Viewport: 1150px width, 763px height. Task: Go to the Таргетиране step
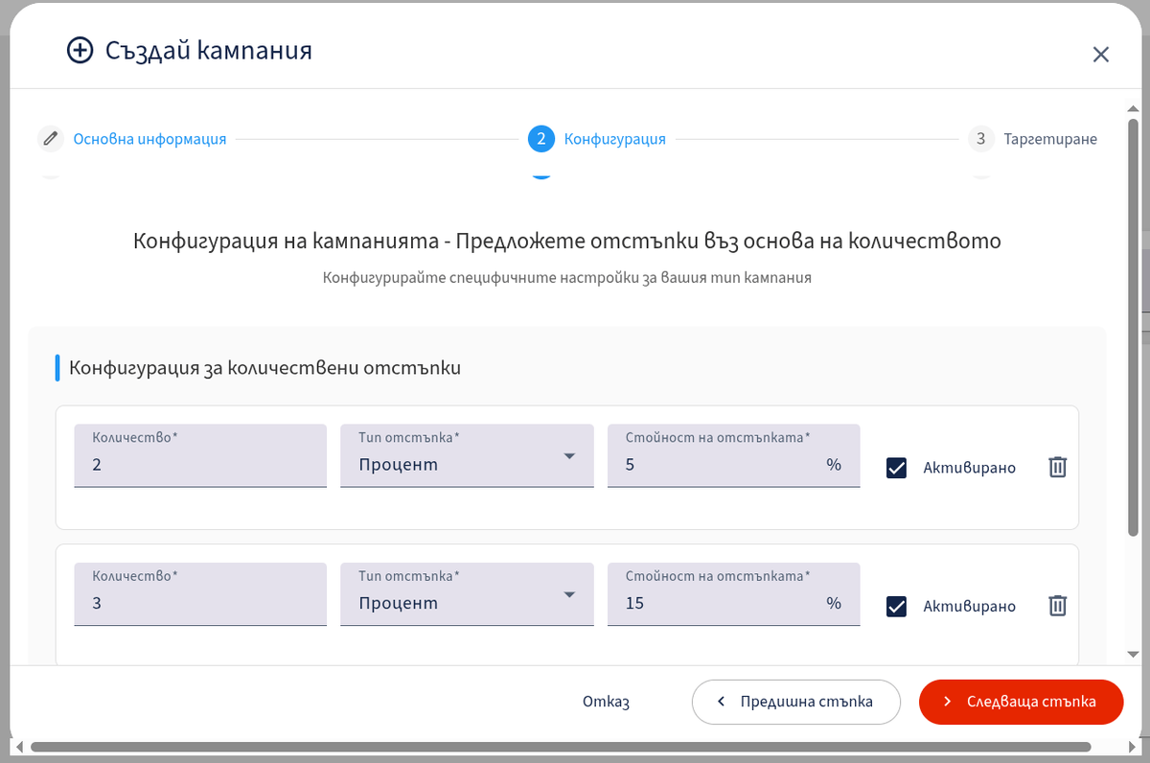pyautogui.click(x=1050, y=139)
